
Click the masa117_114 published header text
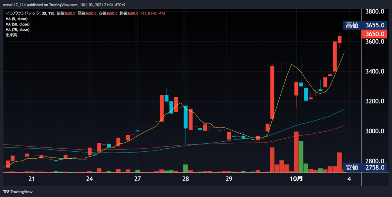point(64,5)
